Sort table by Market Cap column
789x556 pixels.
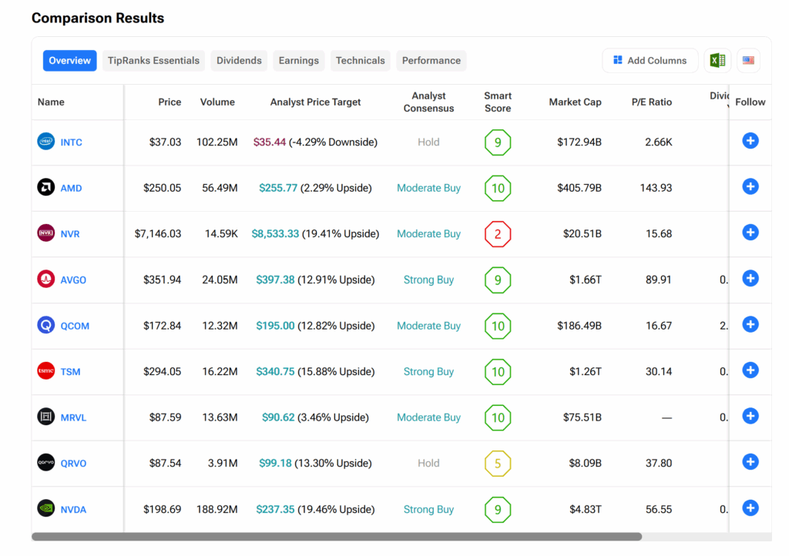pyautogui.click(x=575, y=102)
